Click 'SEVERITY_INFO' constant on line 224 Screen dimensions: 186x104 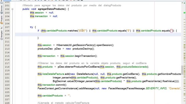[156, 89]
